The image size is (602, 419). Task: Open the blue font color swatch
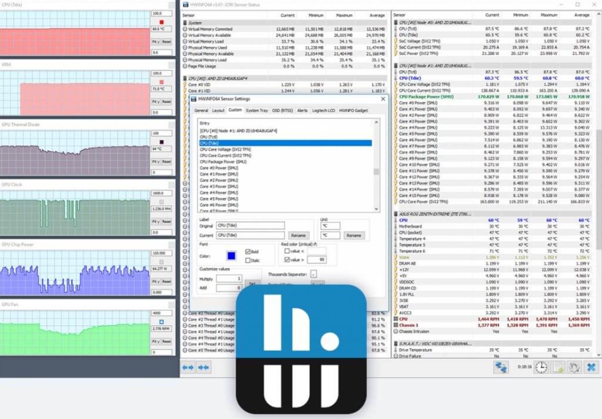(231, 256)
